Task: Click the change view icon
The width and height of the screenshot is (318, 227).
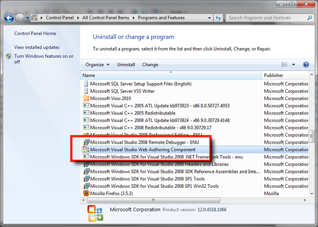Action: point(285,64)
